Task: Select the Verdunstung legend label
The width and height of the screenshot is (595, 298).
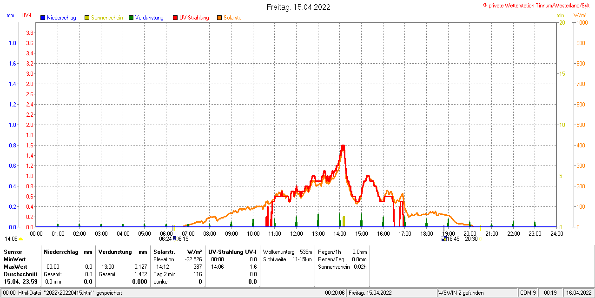Action: click(x=149, y=18)
